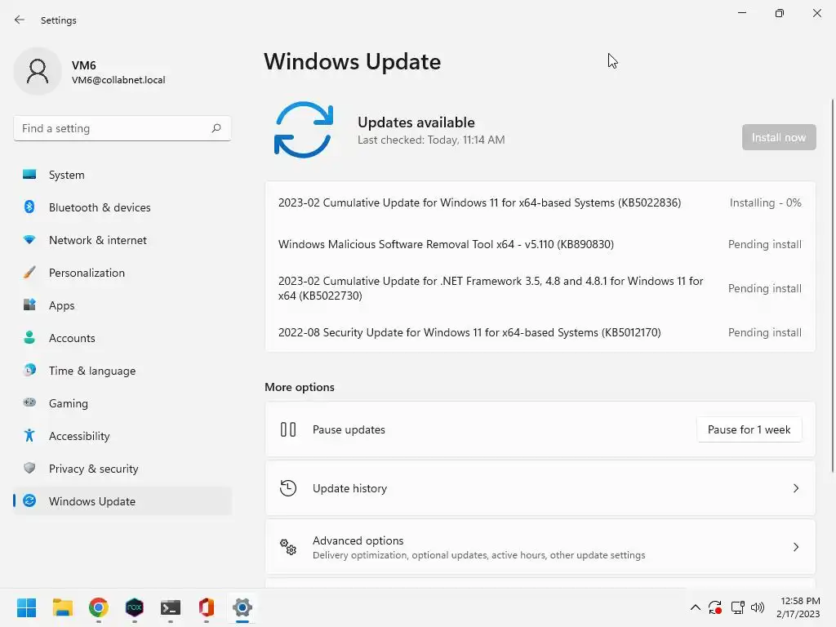Open the Nox app on taskbar
The height and width of the screenshot is (627, 836).
point(135,607)
